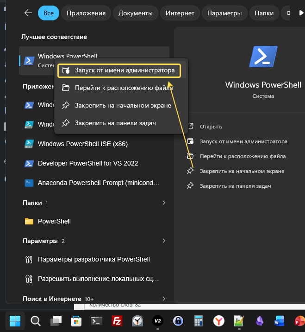Open Word from the taskbar

click(280, 320)
